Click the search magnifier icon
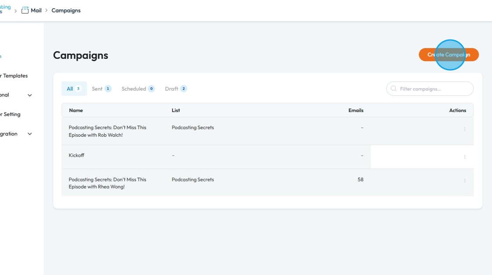 click(394, 89)
